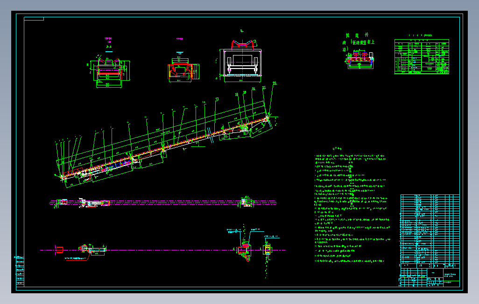479x304 pixels.
Task: Select the cyan break line on conveyor elevation
Action: [211, 135]
